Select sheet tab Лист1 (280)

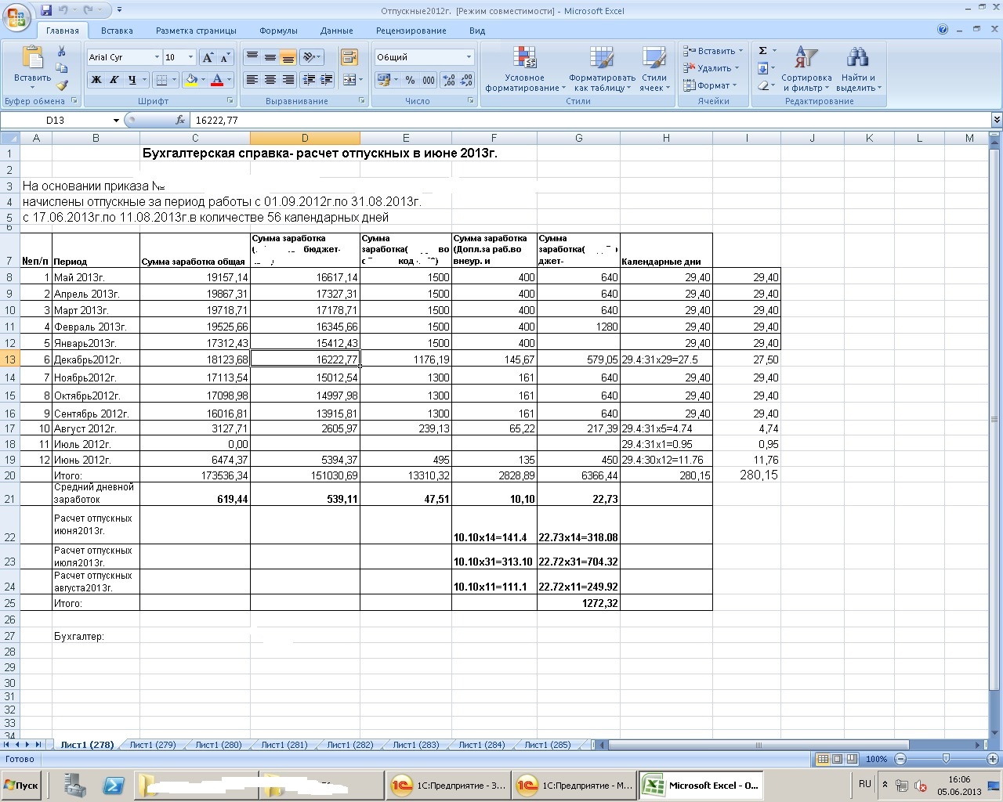218,745
